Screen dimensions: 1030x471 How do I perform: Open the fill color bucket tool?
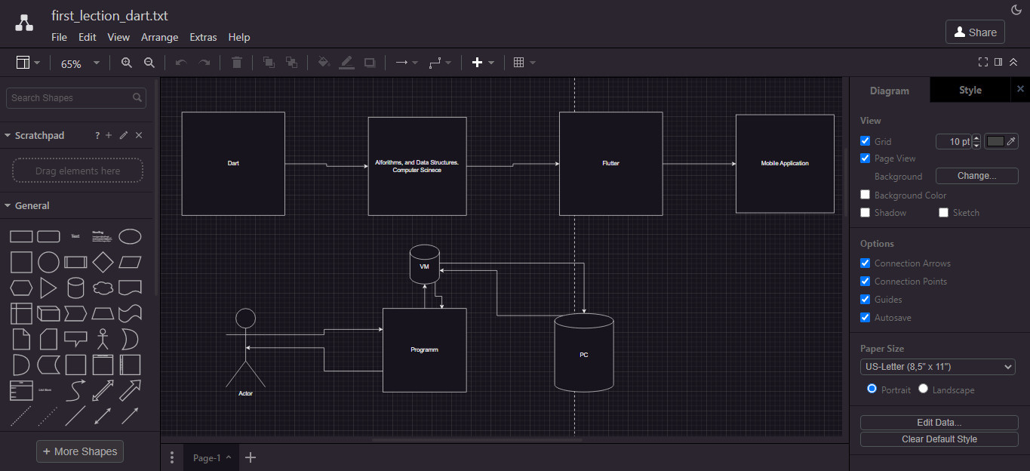coord(324,63)
